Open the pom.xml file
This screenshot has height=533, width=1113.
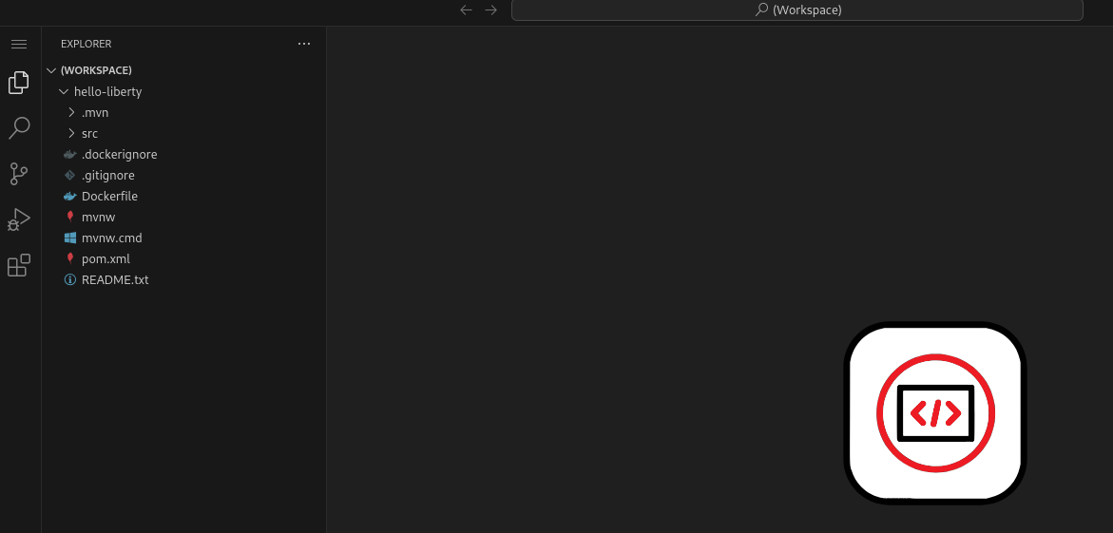coord(183,259)
